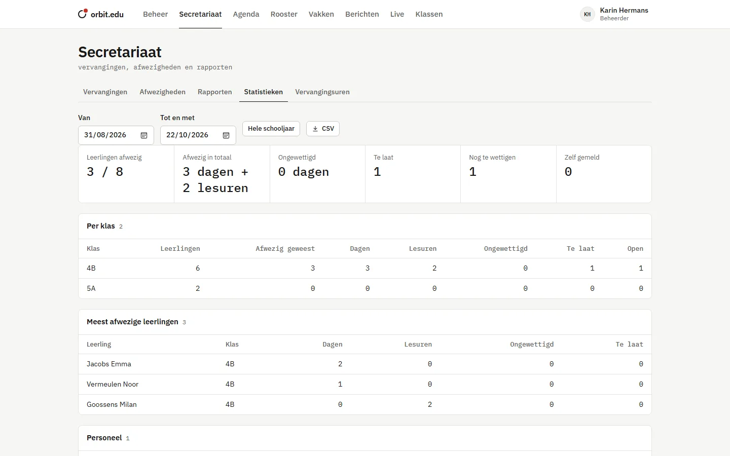Click the Afwezig in totaal stat card

[x=222, y=174]
